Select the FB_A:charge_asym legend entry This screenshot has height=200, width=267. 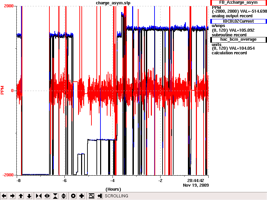coord(239,3)
